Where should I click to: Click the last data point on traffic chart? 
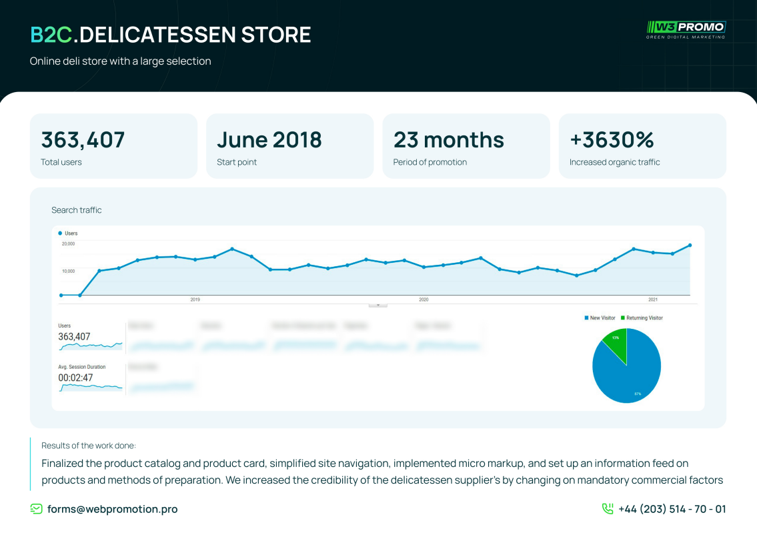pyautogui.click(x=690, y=245)
